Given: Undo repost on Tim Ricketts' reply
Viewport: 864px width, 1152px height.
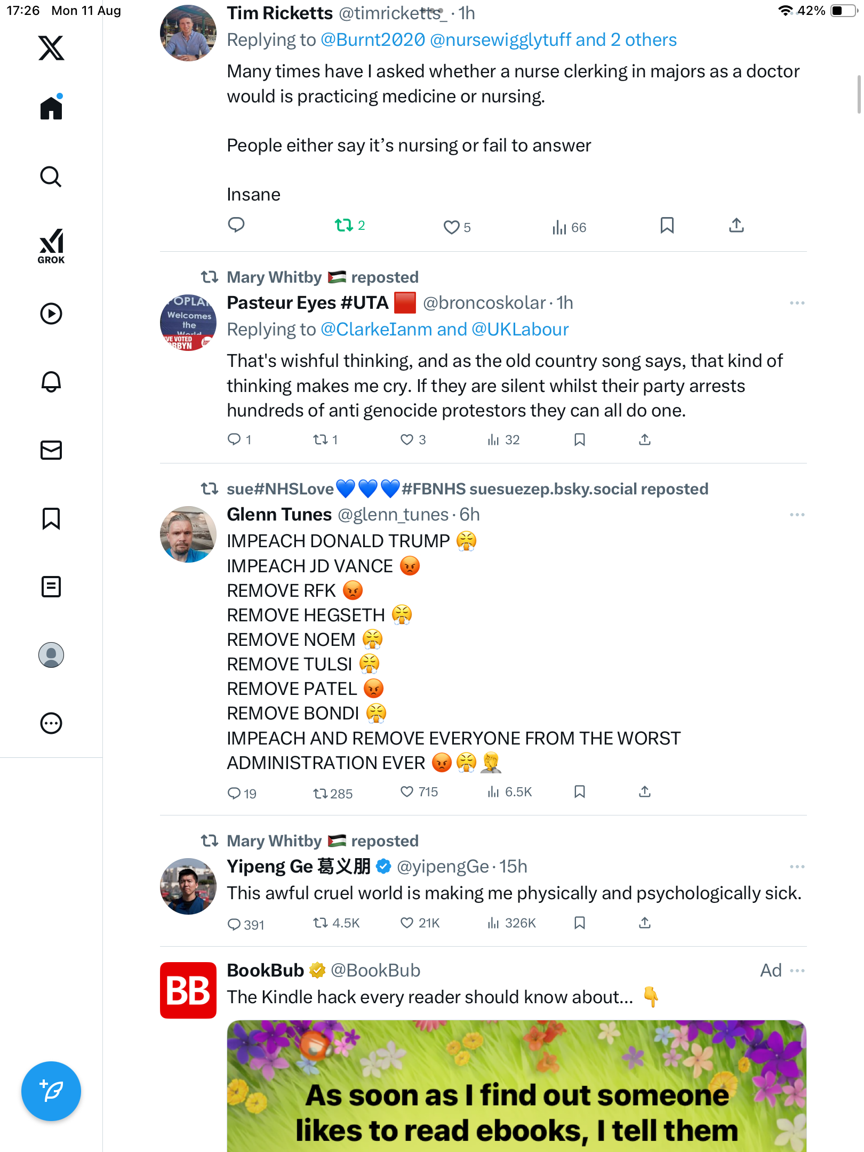Looking at the screenshot, I should point(344,226).
